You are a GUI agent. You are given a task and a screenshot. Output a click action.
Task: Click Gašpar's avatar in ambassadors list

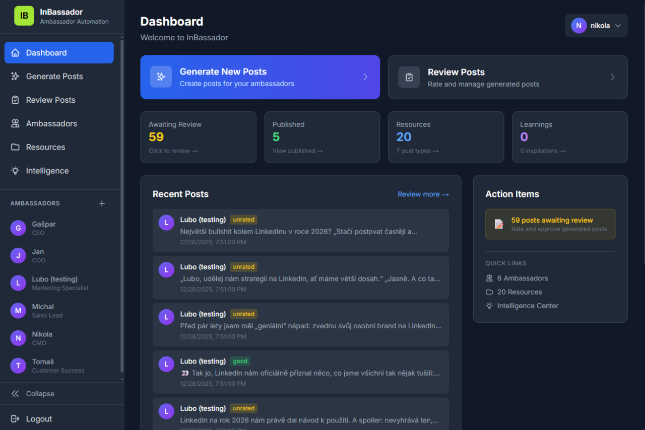point(18,228)
